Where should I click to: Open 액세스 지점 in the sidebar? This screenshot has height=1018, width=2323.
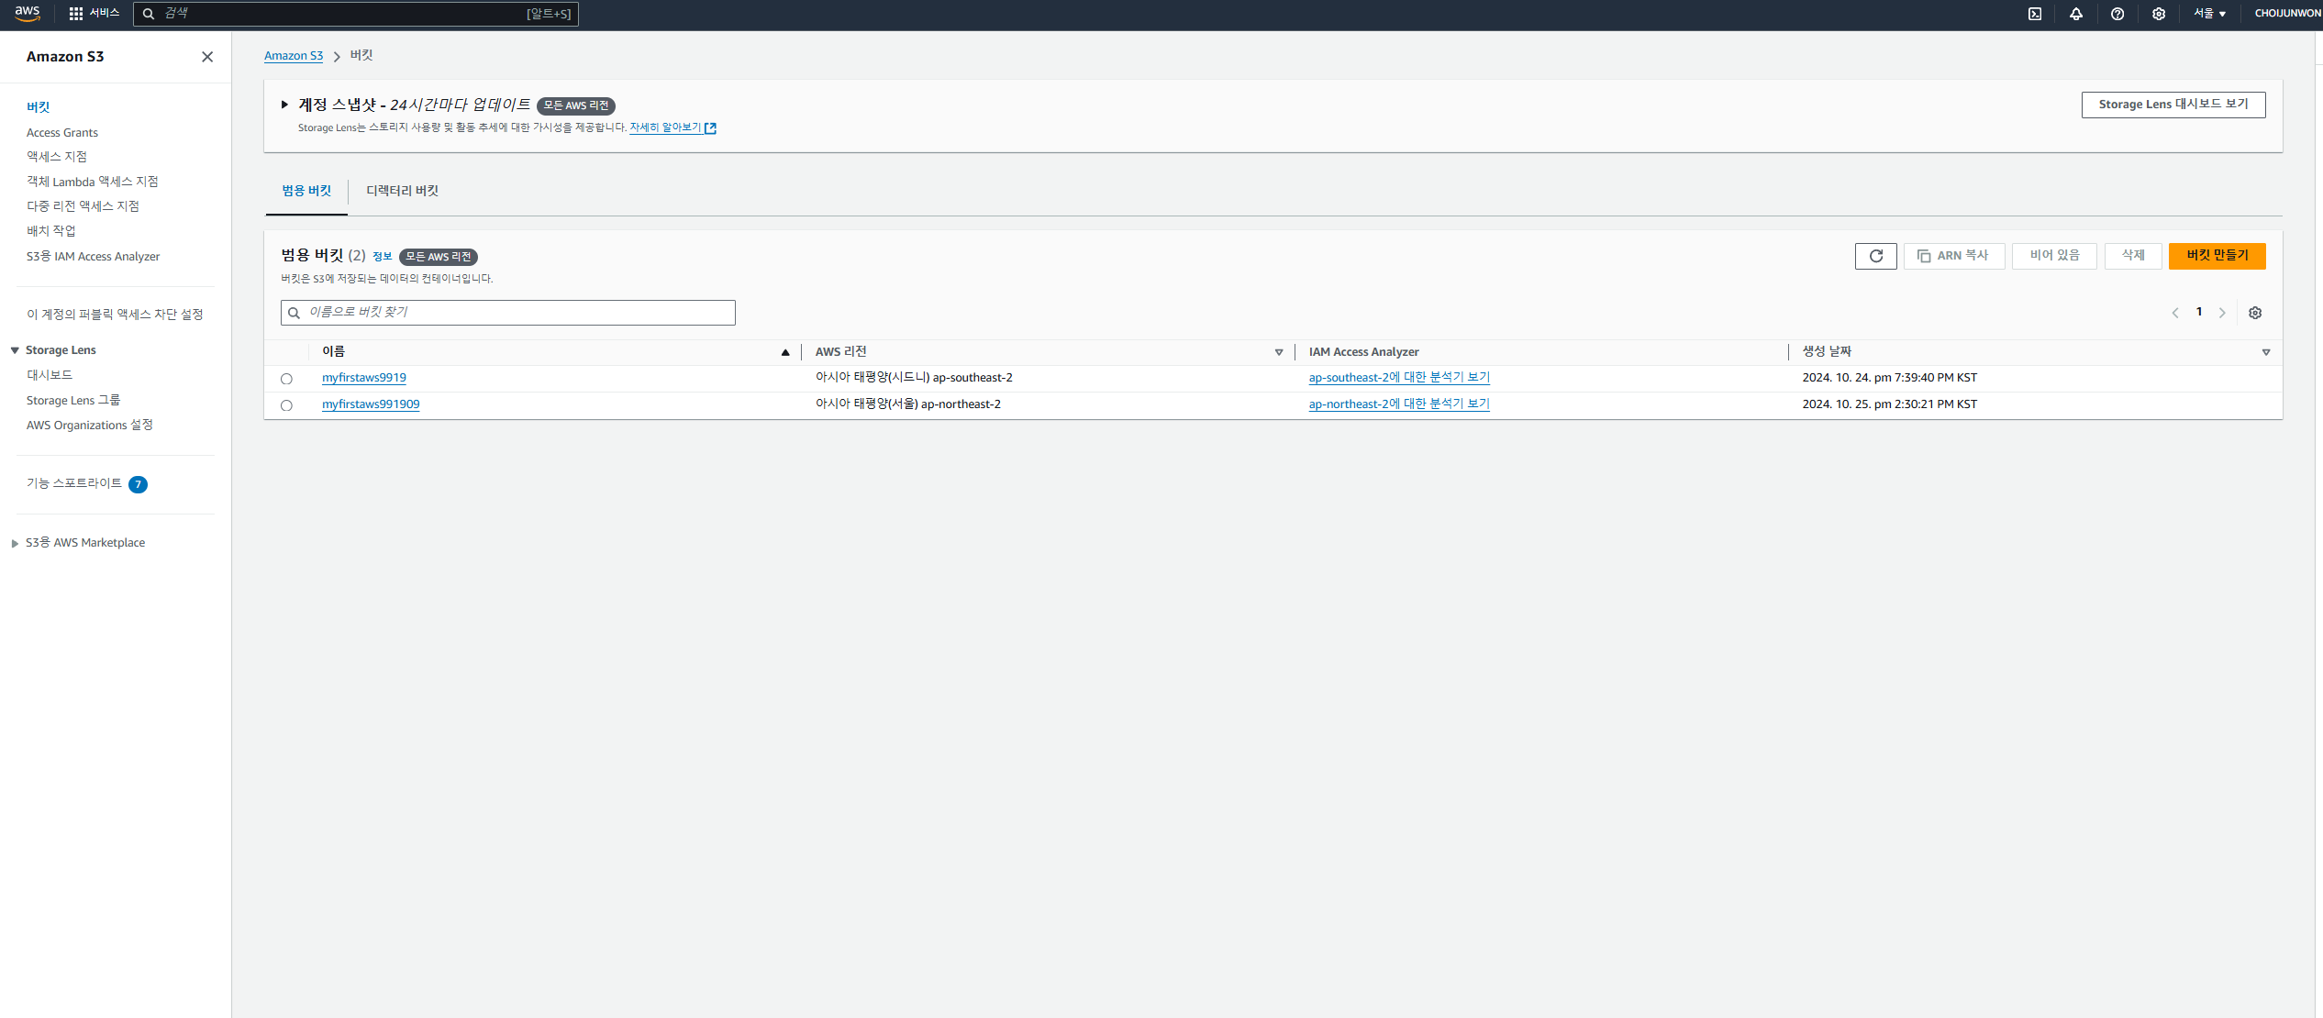pos(57,157)
